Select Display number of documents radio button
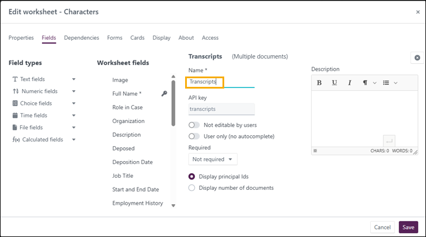The height and width of the screenshot is (237, 426). (x=191, y=188)
